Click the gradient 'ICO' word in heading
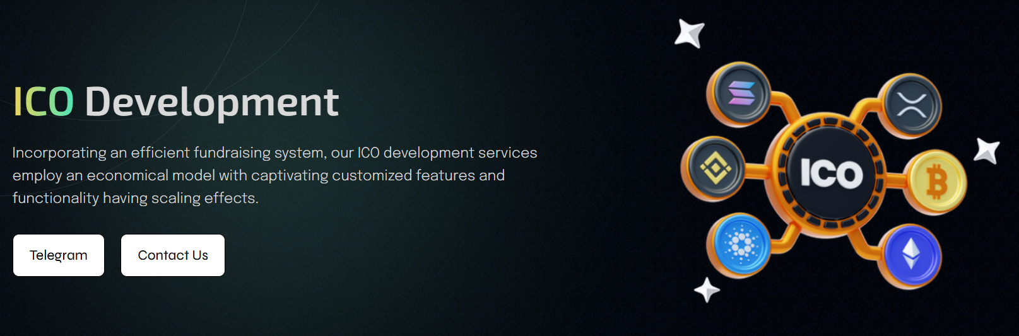This screenshot has height=336, width=1019. coord(44,102)
